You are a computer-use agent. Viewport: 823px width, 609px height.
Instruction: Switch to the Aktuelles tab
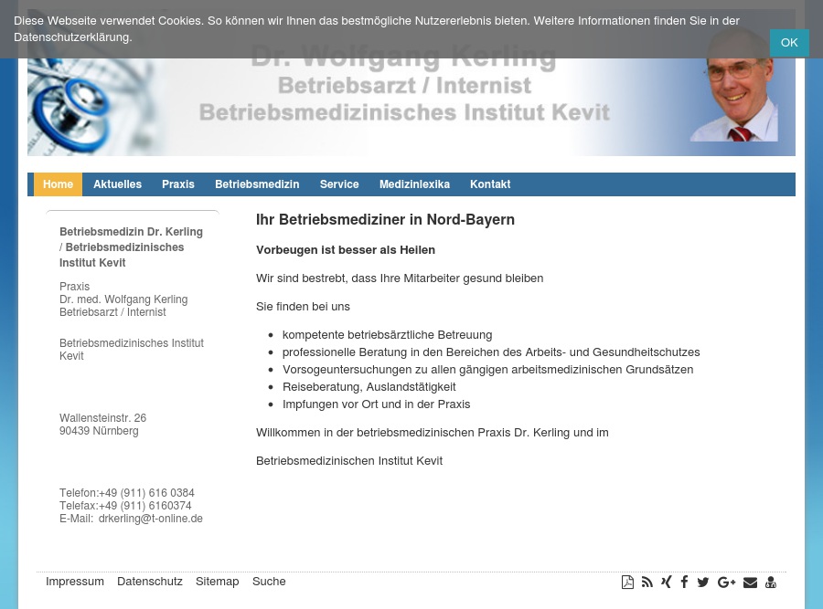tap(117, 184)
